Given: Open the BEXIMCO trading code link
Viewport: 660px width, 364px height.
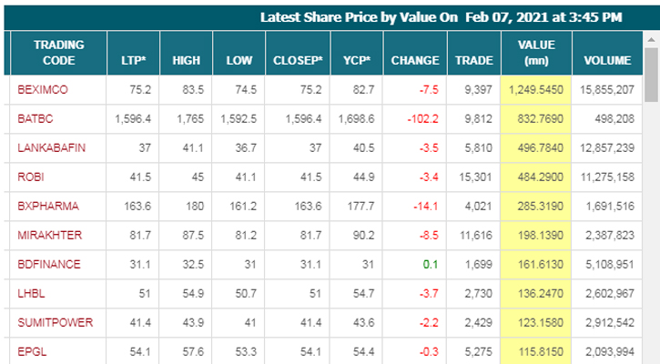Looking at the screenshot, I should coord(42,90).
